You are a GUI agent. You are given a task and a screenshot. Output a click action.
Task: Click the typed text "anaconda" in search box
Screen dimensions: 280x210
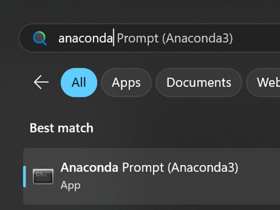86,38
